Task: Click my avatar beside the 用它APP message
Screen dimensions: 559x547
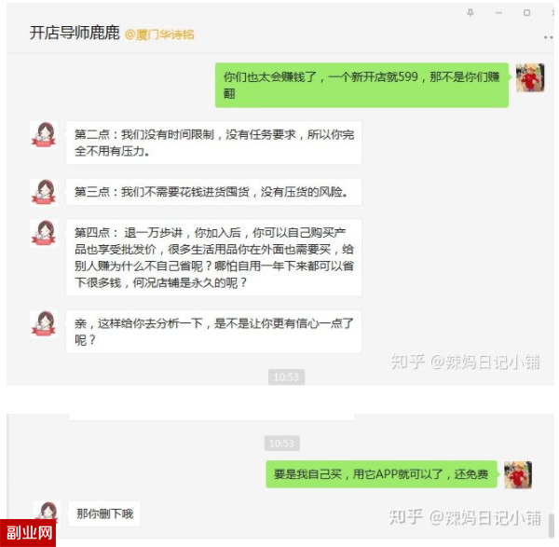Action: pos(518,474)
